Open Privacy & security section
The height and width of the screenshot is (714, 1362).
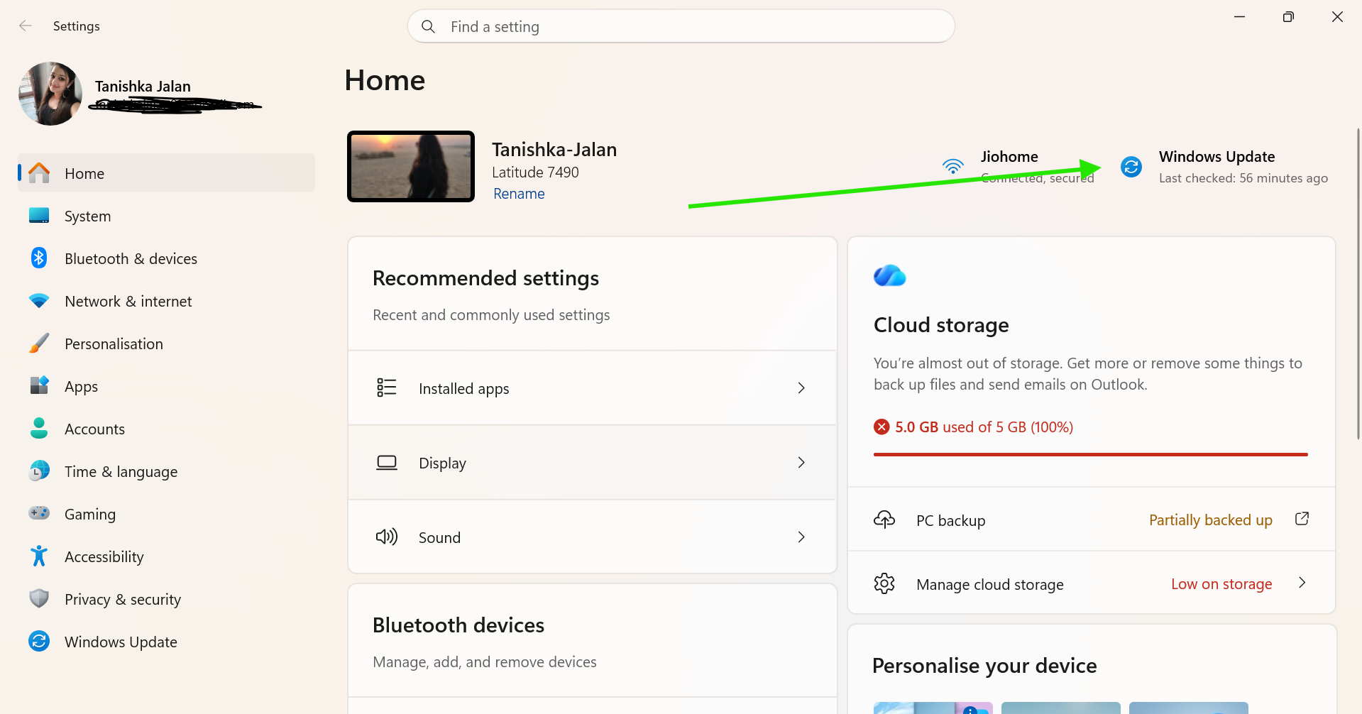(166, 599)
